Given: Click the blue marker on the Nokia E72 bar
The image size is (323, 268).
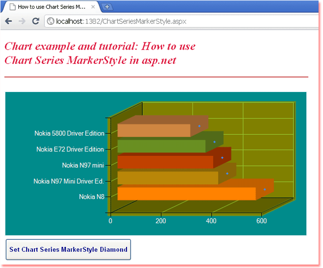Looking at the screenshot, I should click(215, 142).
